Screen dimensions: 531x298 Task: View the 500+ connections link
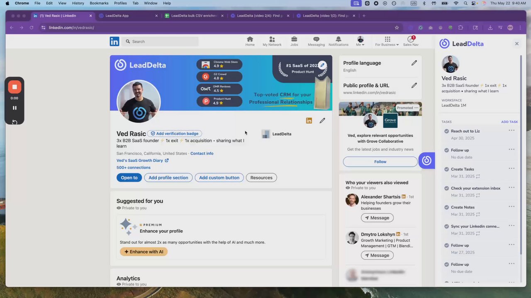tap(134, 168)
